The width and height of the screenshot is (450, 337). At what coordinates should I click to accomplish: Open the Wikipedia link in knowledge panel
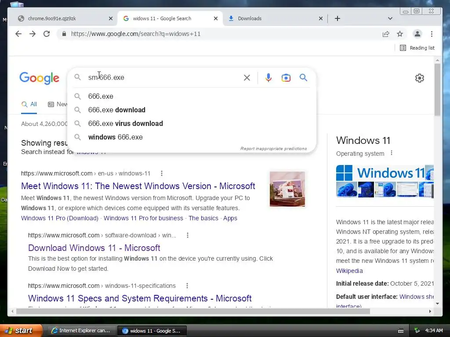pos(349,271)
